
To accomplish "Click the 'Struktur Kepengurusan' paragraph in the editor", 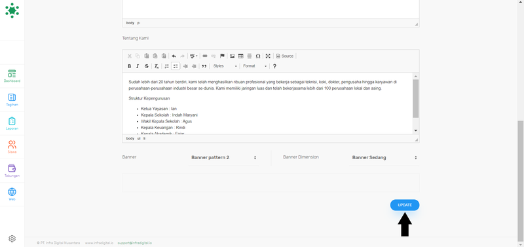I will [x=149, y=98].
